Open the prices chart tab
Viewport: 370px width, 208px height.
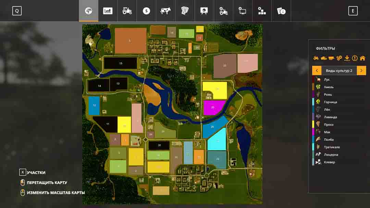(108, 11)
